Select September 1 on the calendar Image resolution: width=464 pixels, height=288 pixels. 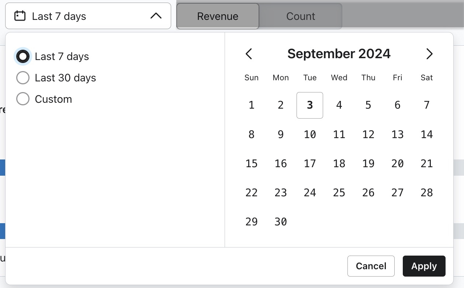coord(252,105)
